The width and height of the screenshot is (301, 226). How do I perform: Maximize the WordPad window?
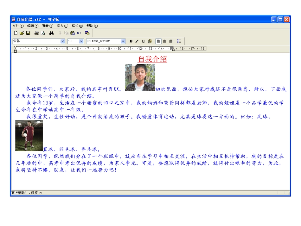[280, 19]
